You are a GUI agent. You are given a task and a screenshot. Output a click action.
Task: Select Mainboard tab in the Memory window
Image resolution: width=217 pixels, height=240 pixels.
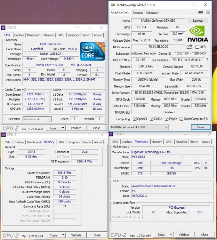click(34, 142)
